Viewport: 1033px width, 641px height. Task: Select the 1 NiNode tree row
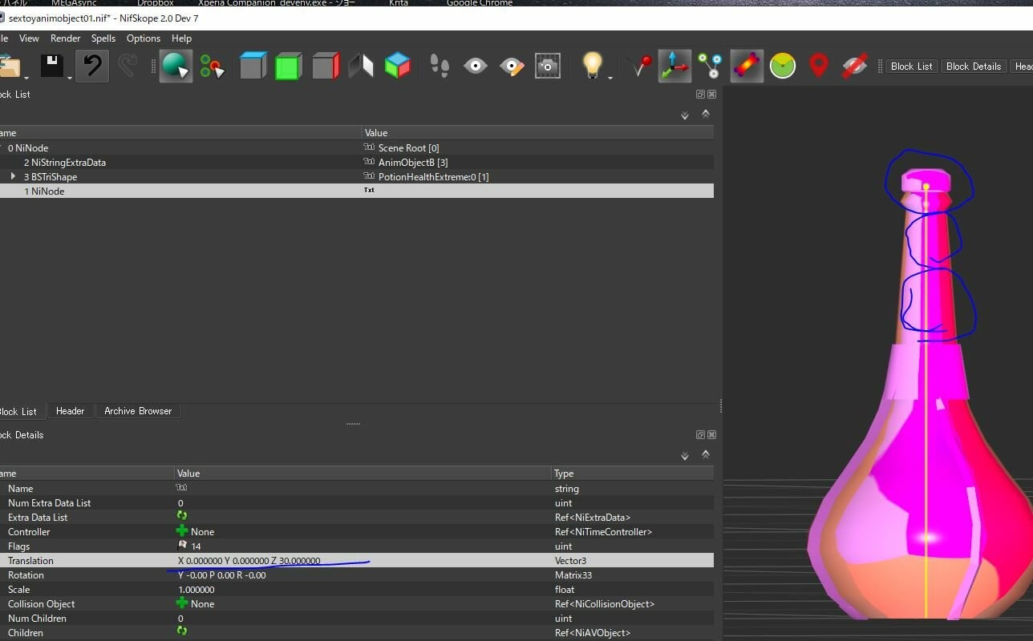(x=357, y=191)
